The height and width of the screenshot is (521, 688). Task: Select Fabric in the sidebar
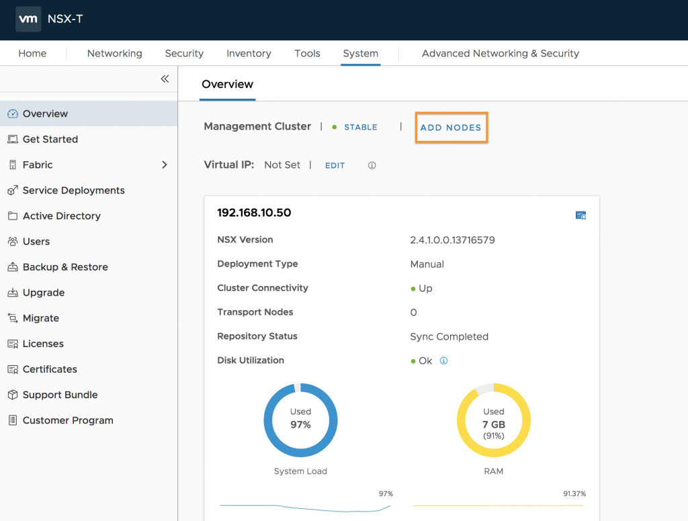coord(89,164)
